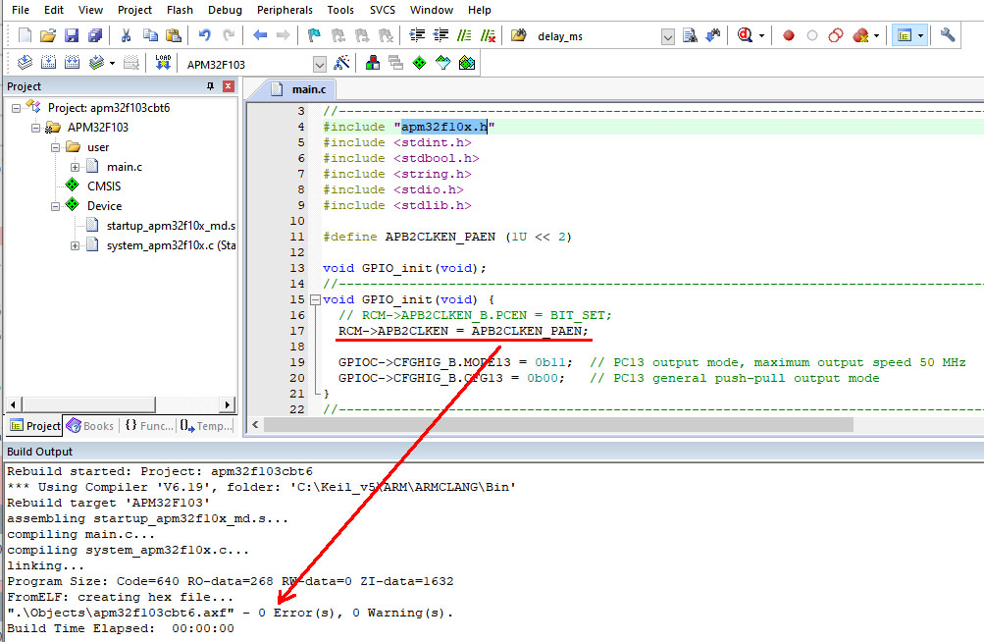Image resolution: width=984 pixels, height=642 pixels.
Task: Open Configuration wrench icon
Action: click(x=948, y=35)
